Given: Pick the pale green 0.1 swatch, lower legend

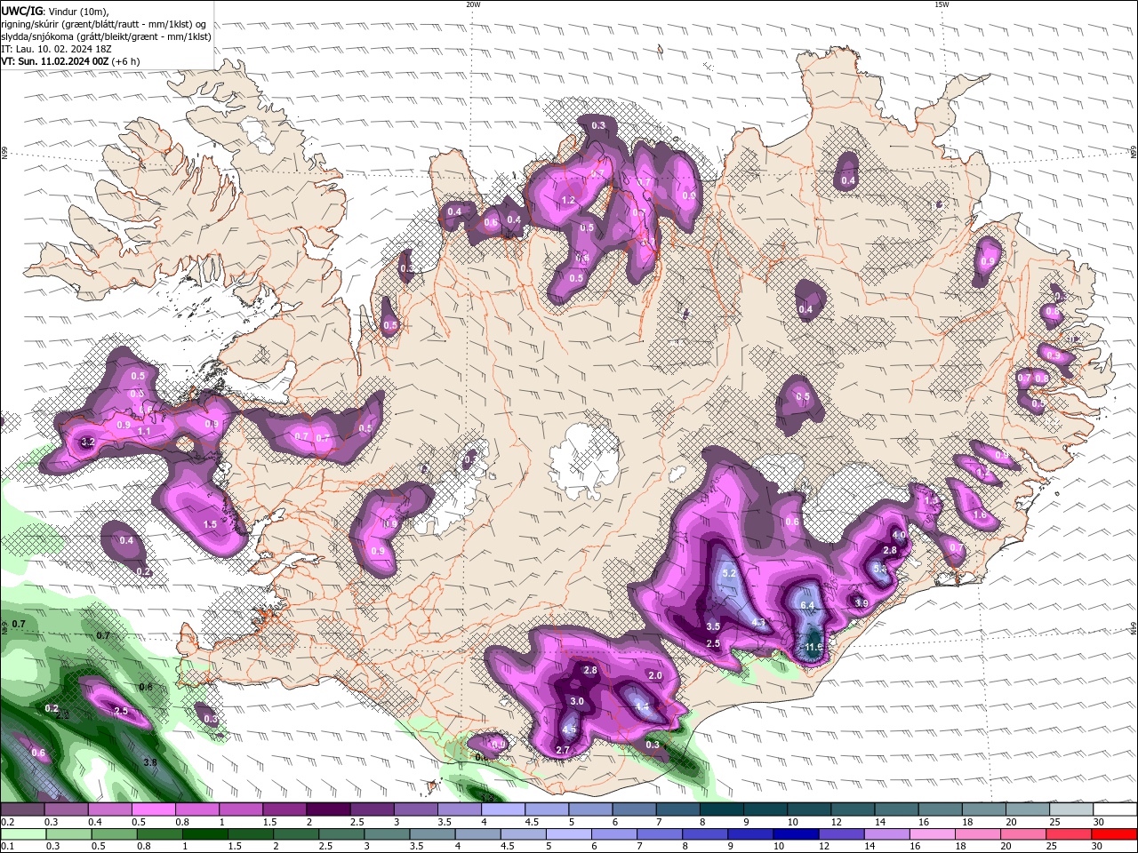Looking at the screenshot, I should [x=23, y=833].
